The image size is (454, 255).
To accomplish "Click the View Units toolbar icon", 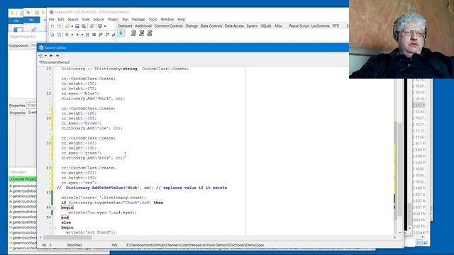I will pyautogui.click(x=52, y=35).
